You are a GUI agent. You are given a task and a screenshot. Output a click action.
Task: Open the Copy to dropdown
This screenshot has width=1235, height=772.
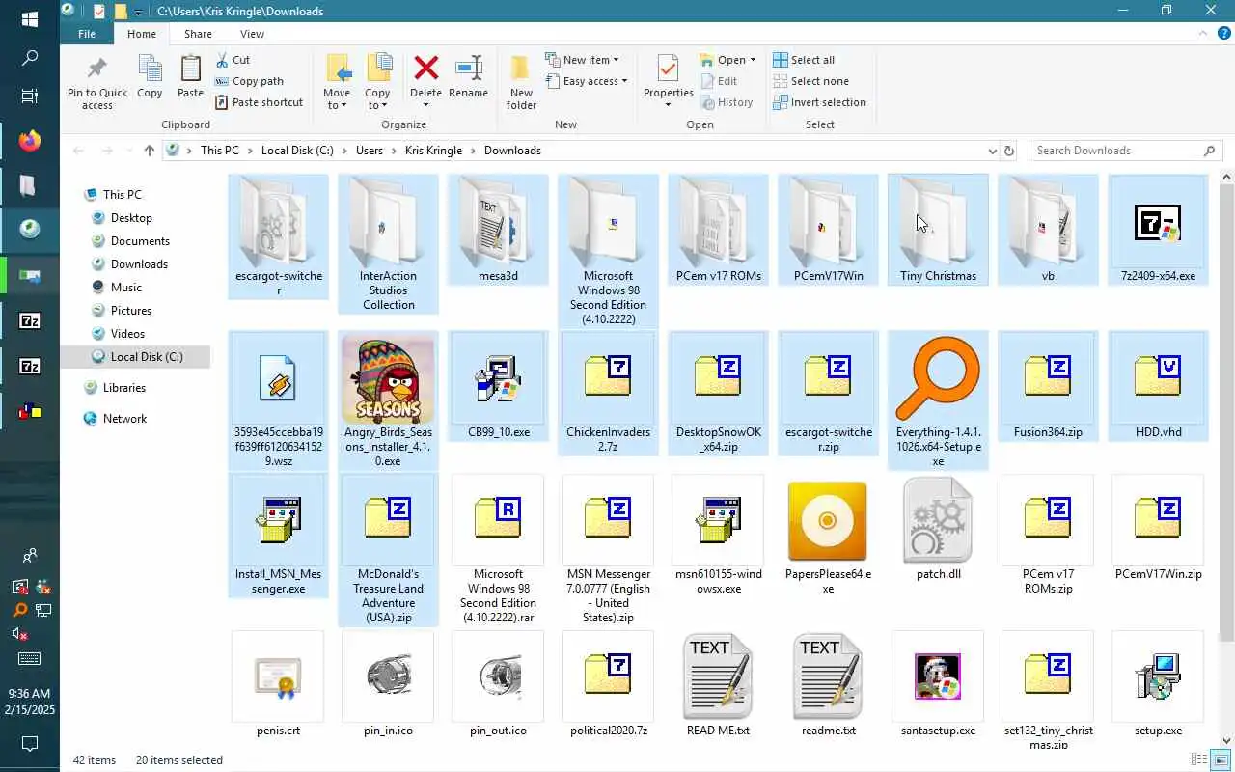377,82
